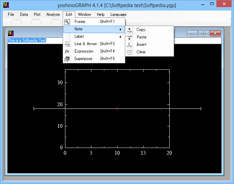Minimize the yoshinoGRAPH main window

pos(203,5)
